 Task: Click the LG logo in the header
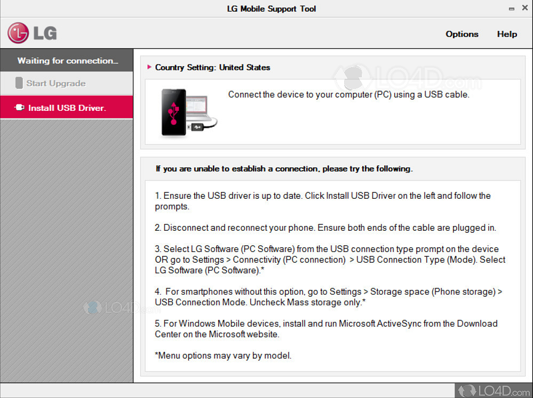coord(33,33)
